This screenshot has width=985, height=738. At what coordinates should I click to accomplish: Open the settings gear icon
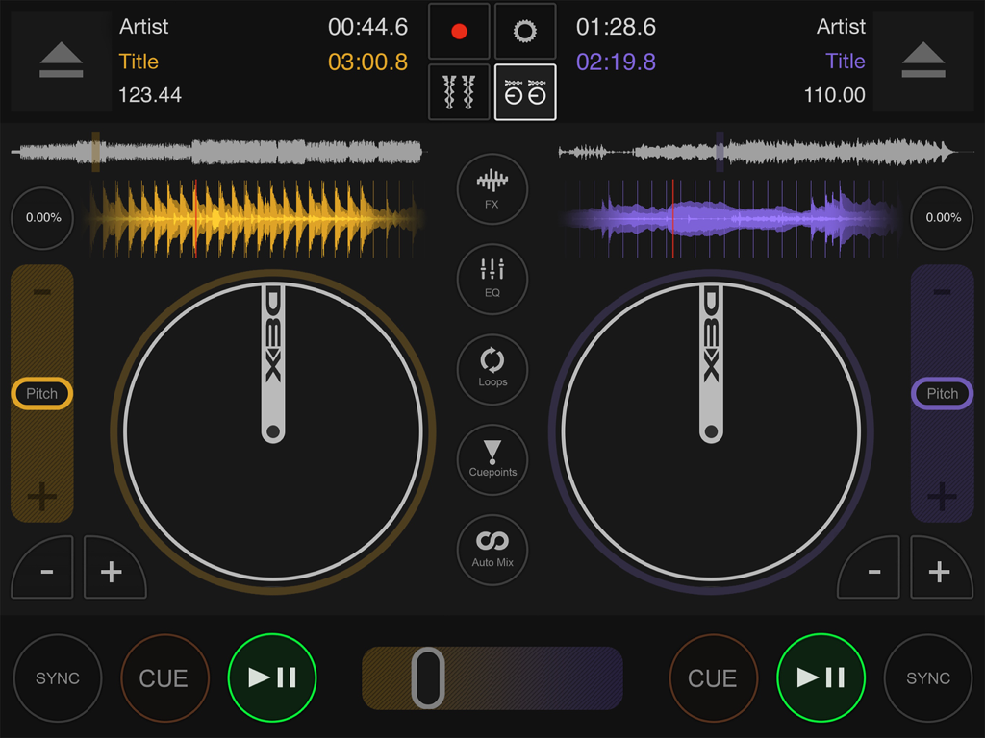524,31
